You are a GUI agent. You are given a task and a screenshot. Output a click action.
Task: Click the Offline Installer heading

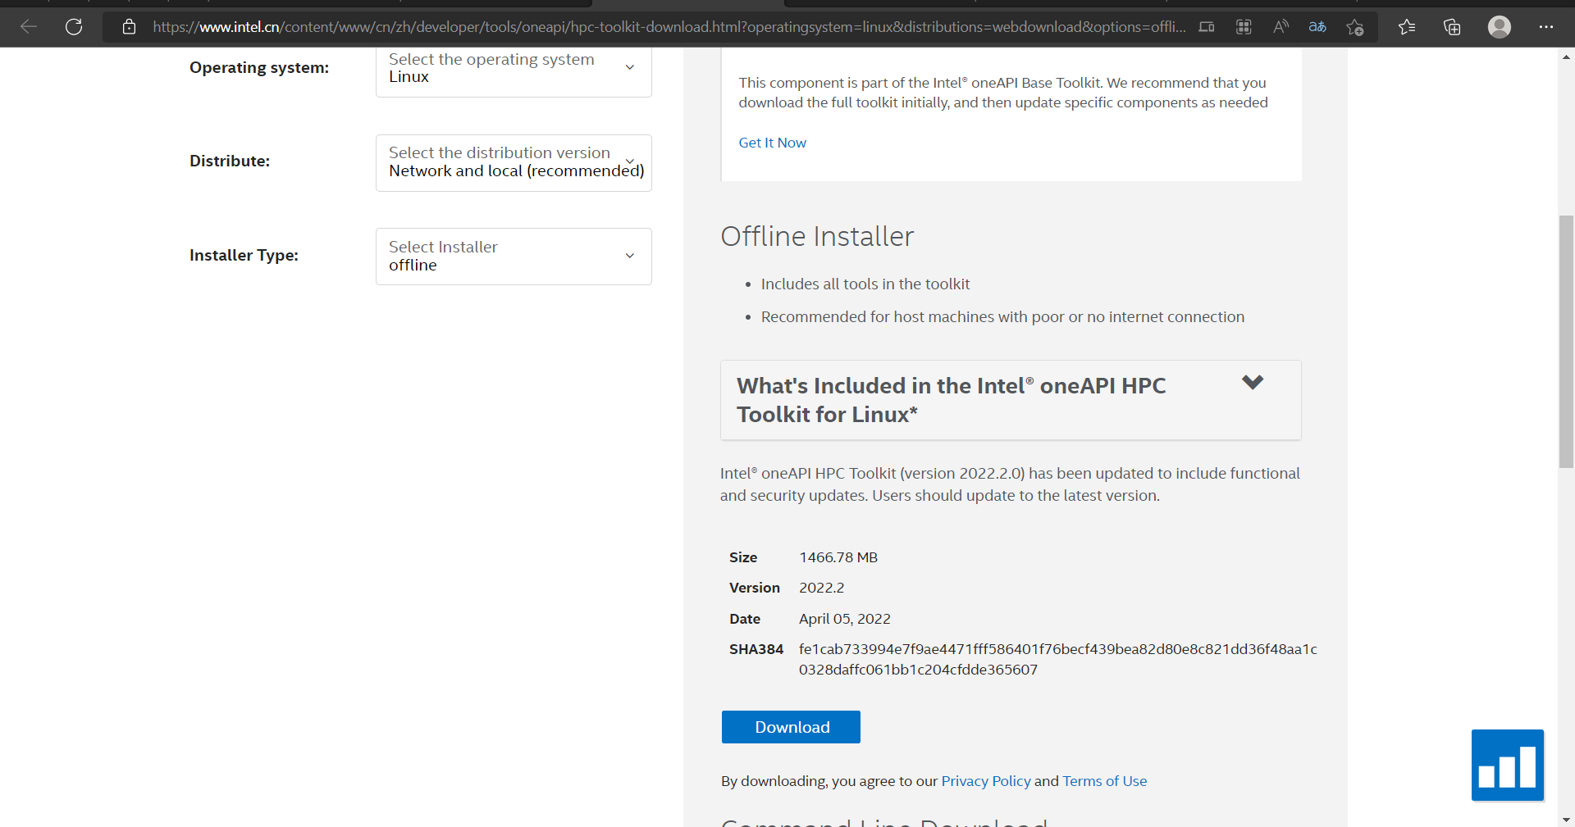(817, 236)
